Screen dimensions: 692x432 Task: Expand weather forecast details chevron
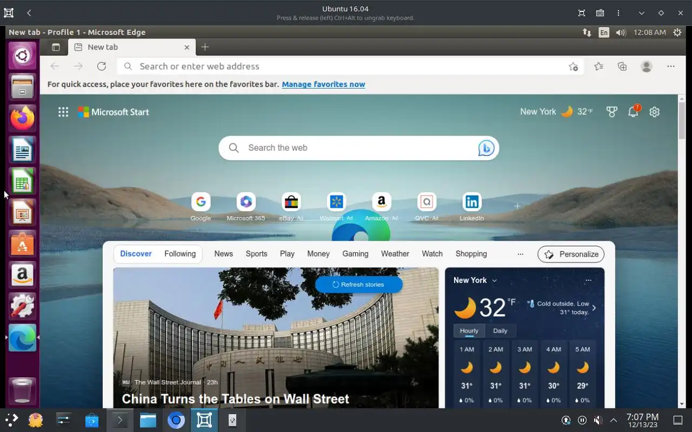pos(594,308)
